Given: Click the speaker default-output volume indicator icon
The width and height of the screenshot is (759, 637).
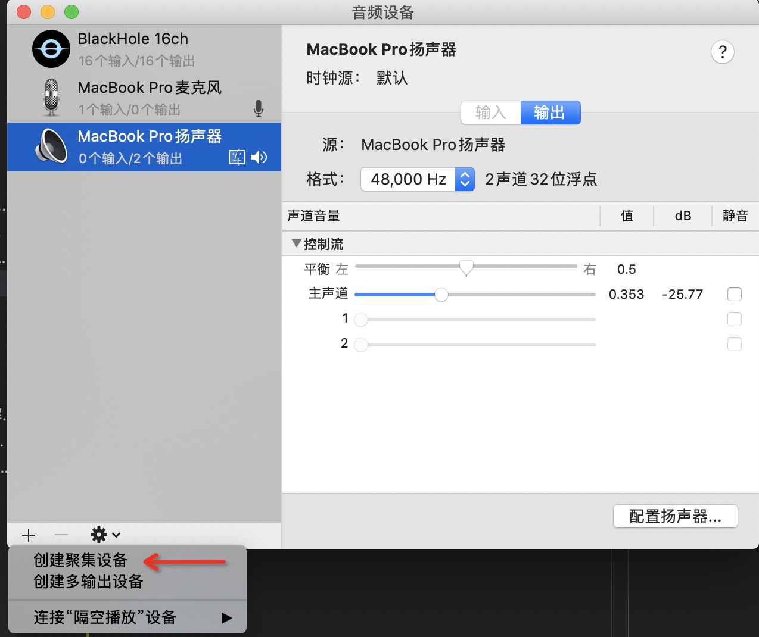Looking at the screenshot, I should point(259,157).
